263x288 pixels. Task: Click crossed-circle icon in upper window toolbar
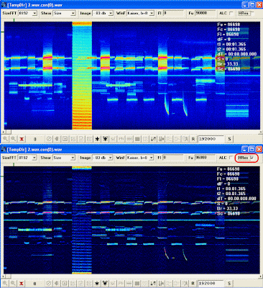49,139
